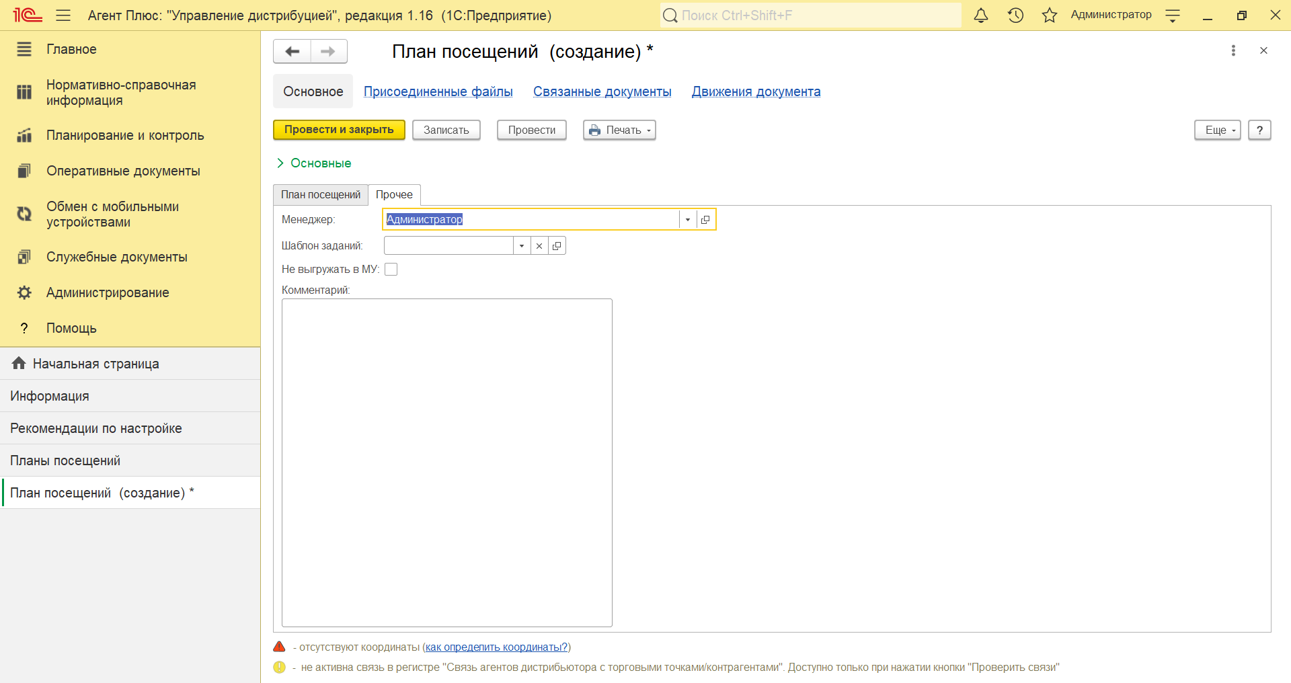Image resolution: width=1291 pixels, height=683 pixels.
Task: Open form options three-dots menu
Action: coord(1233,50)
